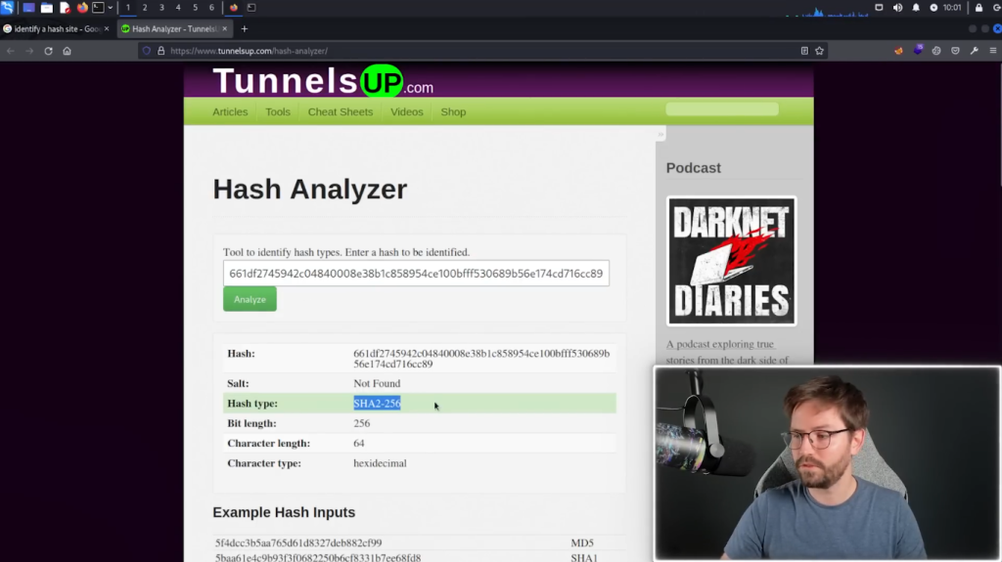
Task: Switch to workspace 2
Action: [145, 8]
